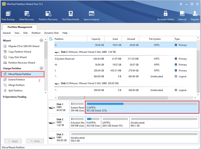
Task: Click the Move/Resize Partition sliders icon
Action: tap(5, 74)
